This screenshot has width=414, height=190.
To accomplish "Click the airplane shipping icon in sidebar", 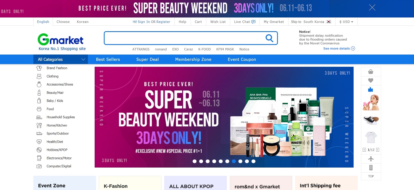I will [x=371, y=159].
